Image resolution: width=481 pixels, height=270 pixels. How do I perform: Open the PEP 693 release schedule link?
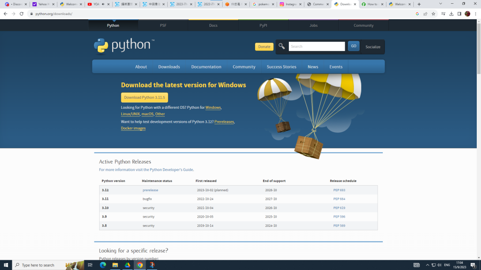click(339, 190)
